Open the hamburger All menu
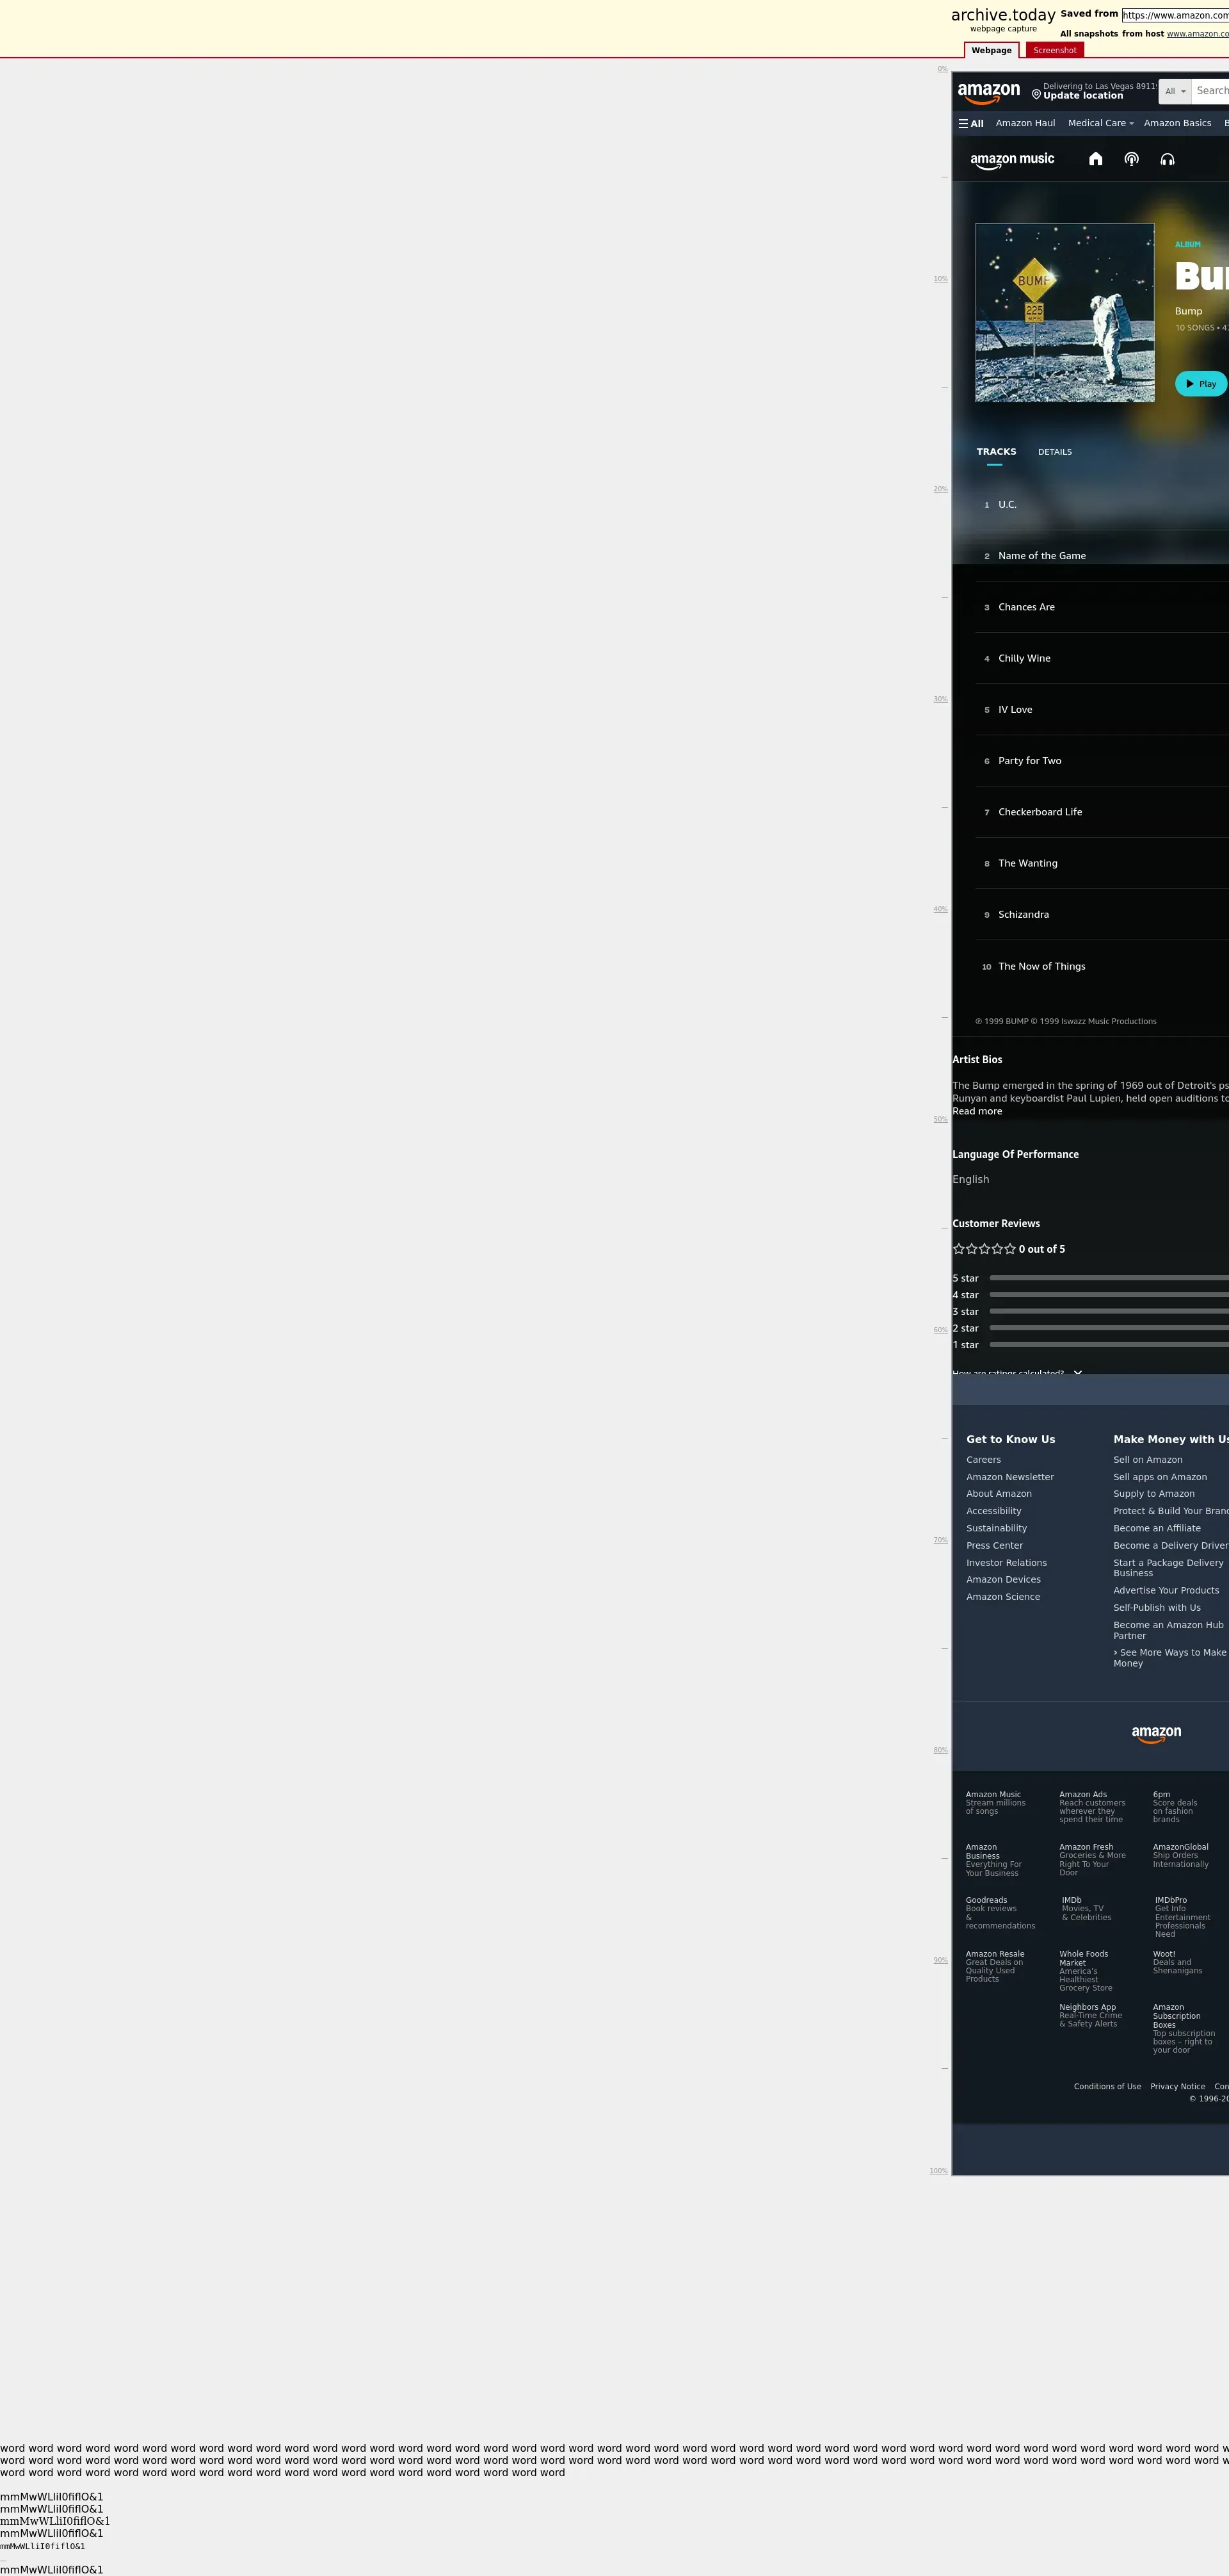The height and width of the screenshot is (2576, 1229). click(x=970, y=124)
